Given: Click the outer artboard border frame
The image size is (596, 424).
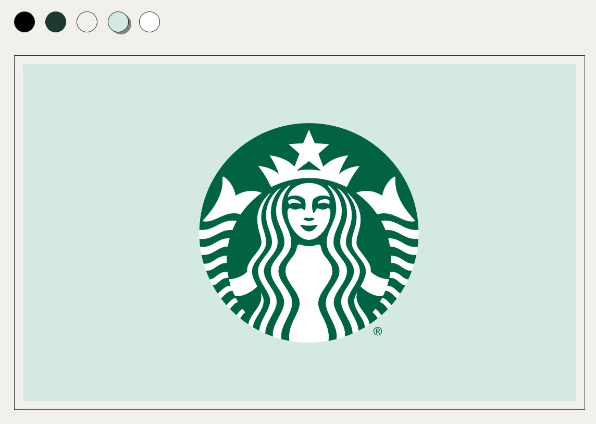Looking at the screenshot, I should click(300, 56).
